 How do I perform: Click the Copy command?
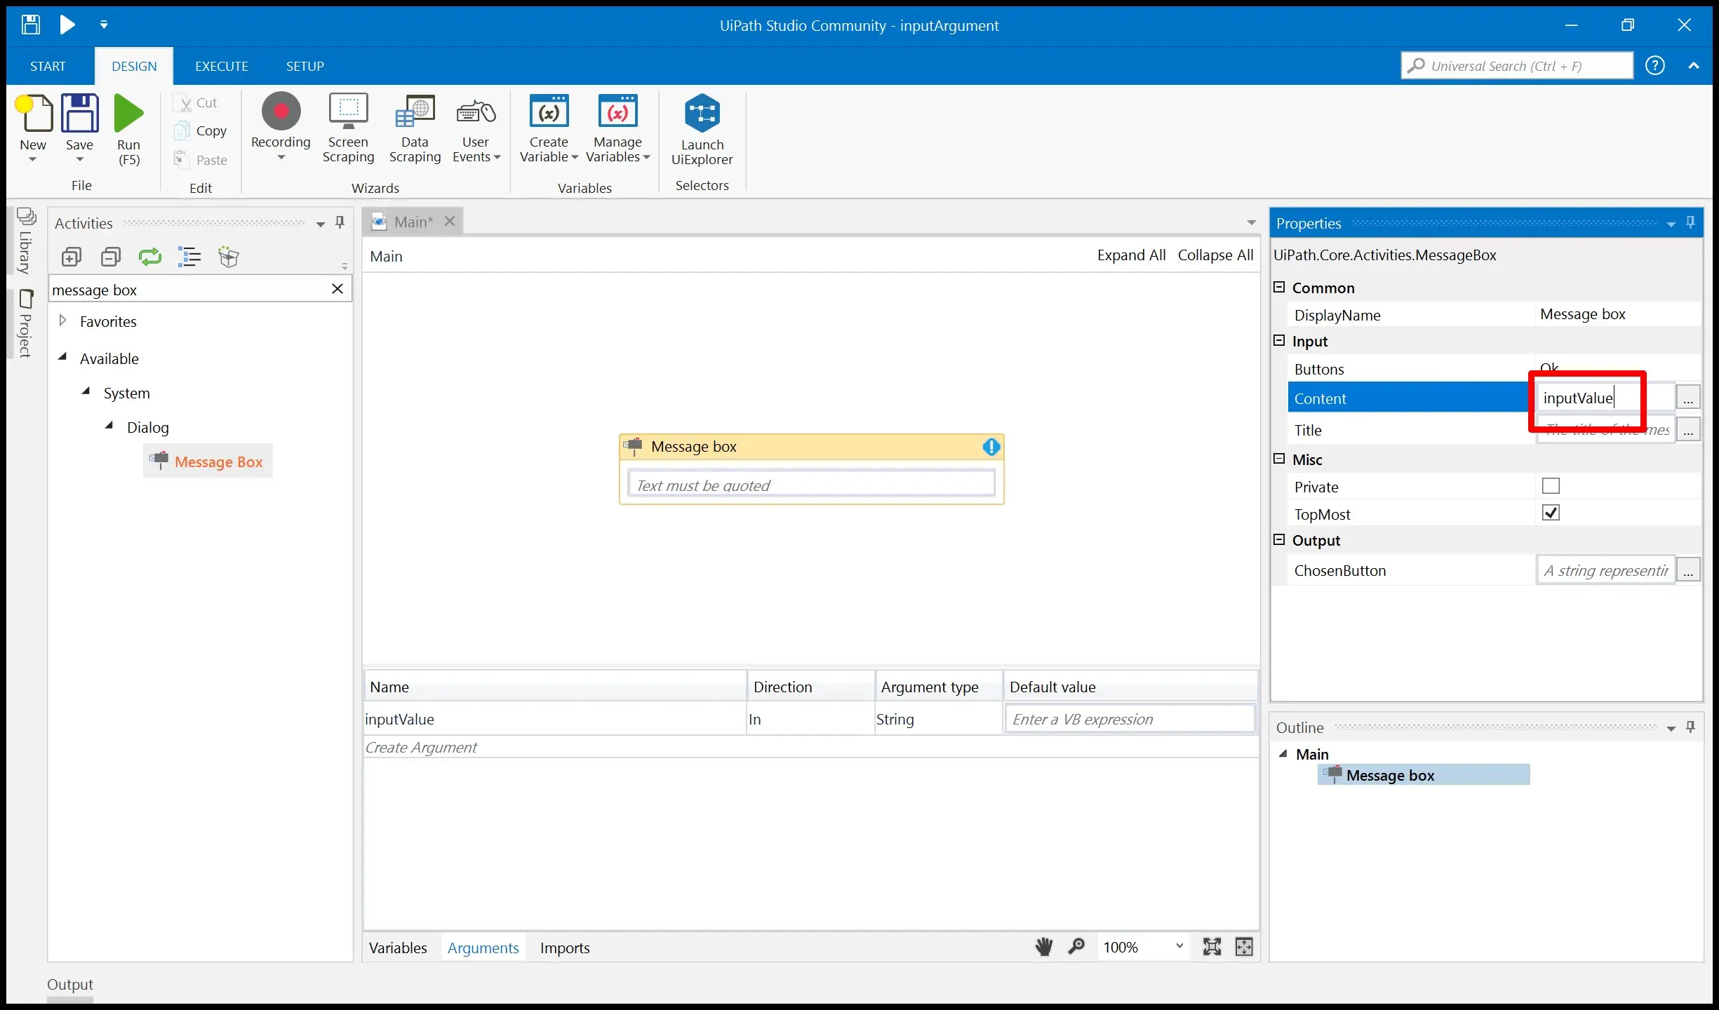(201, 131)
